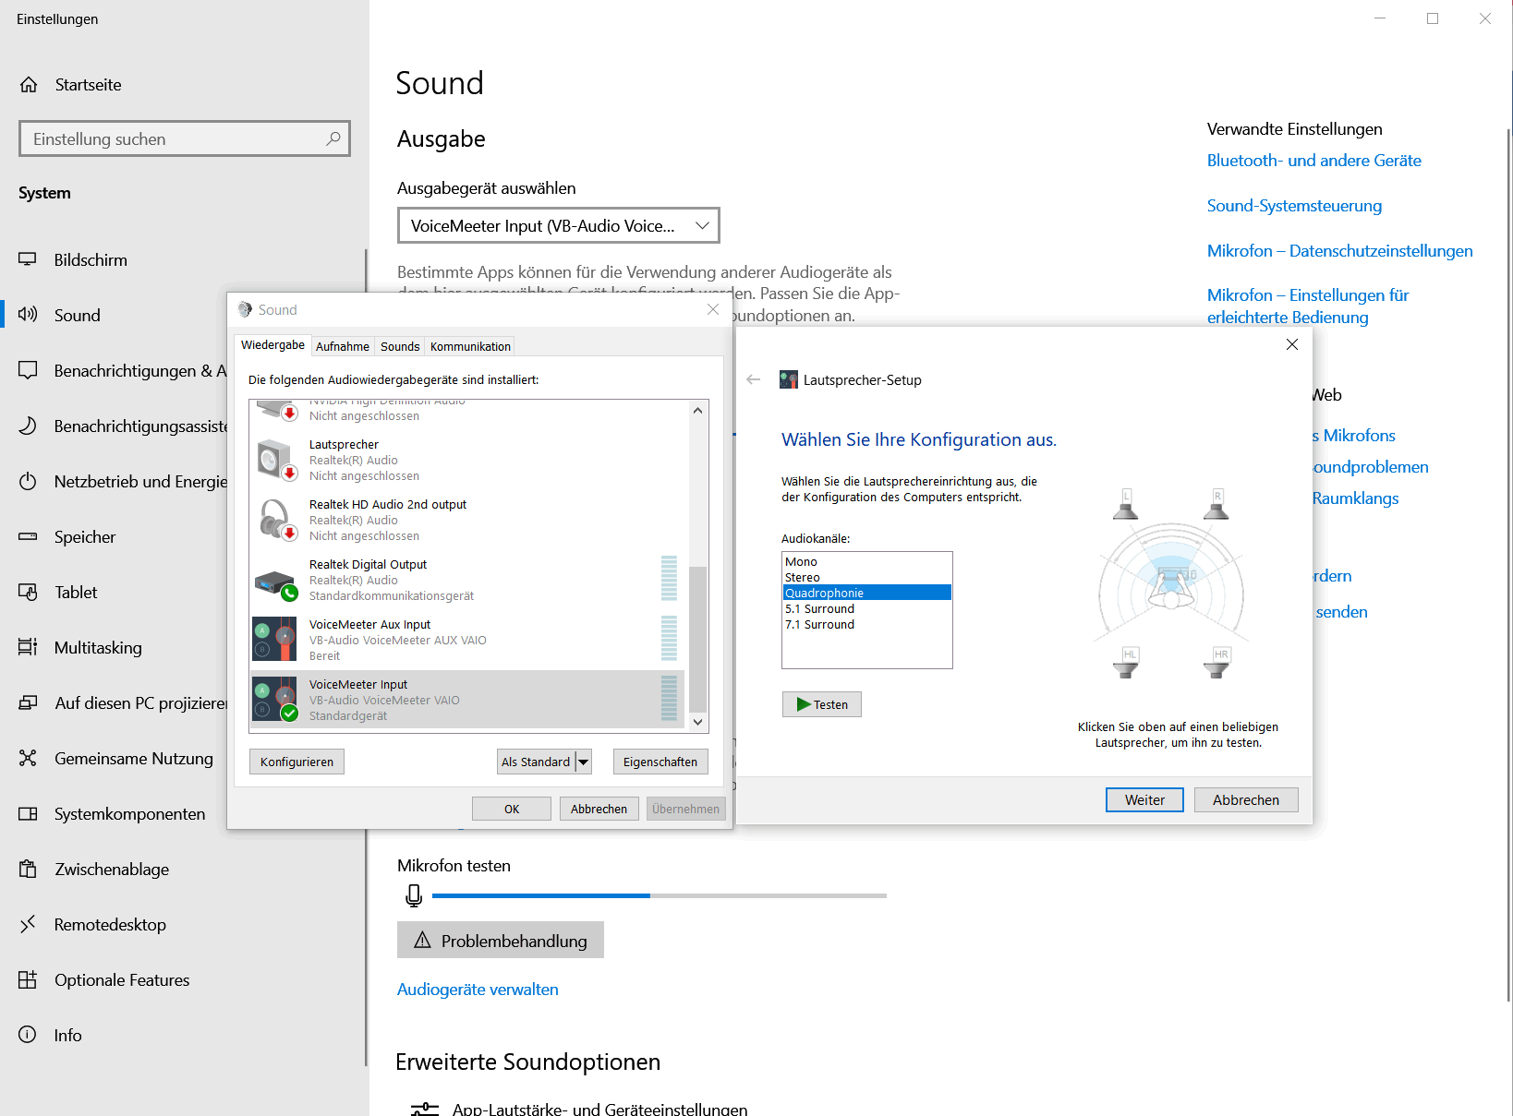Click the Einstellung suchen search field

tap(185, 138)
